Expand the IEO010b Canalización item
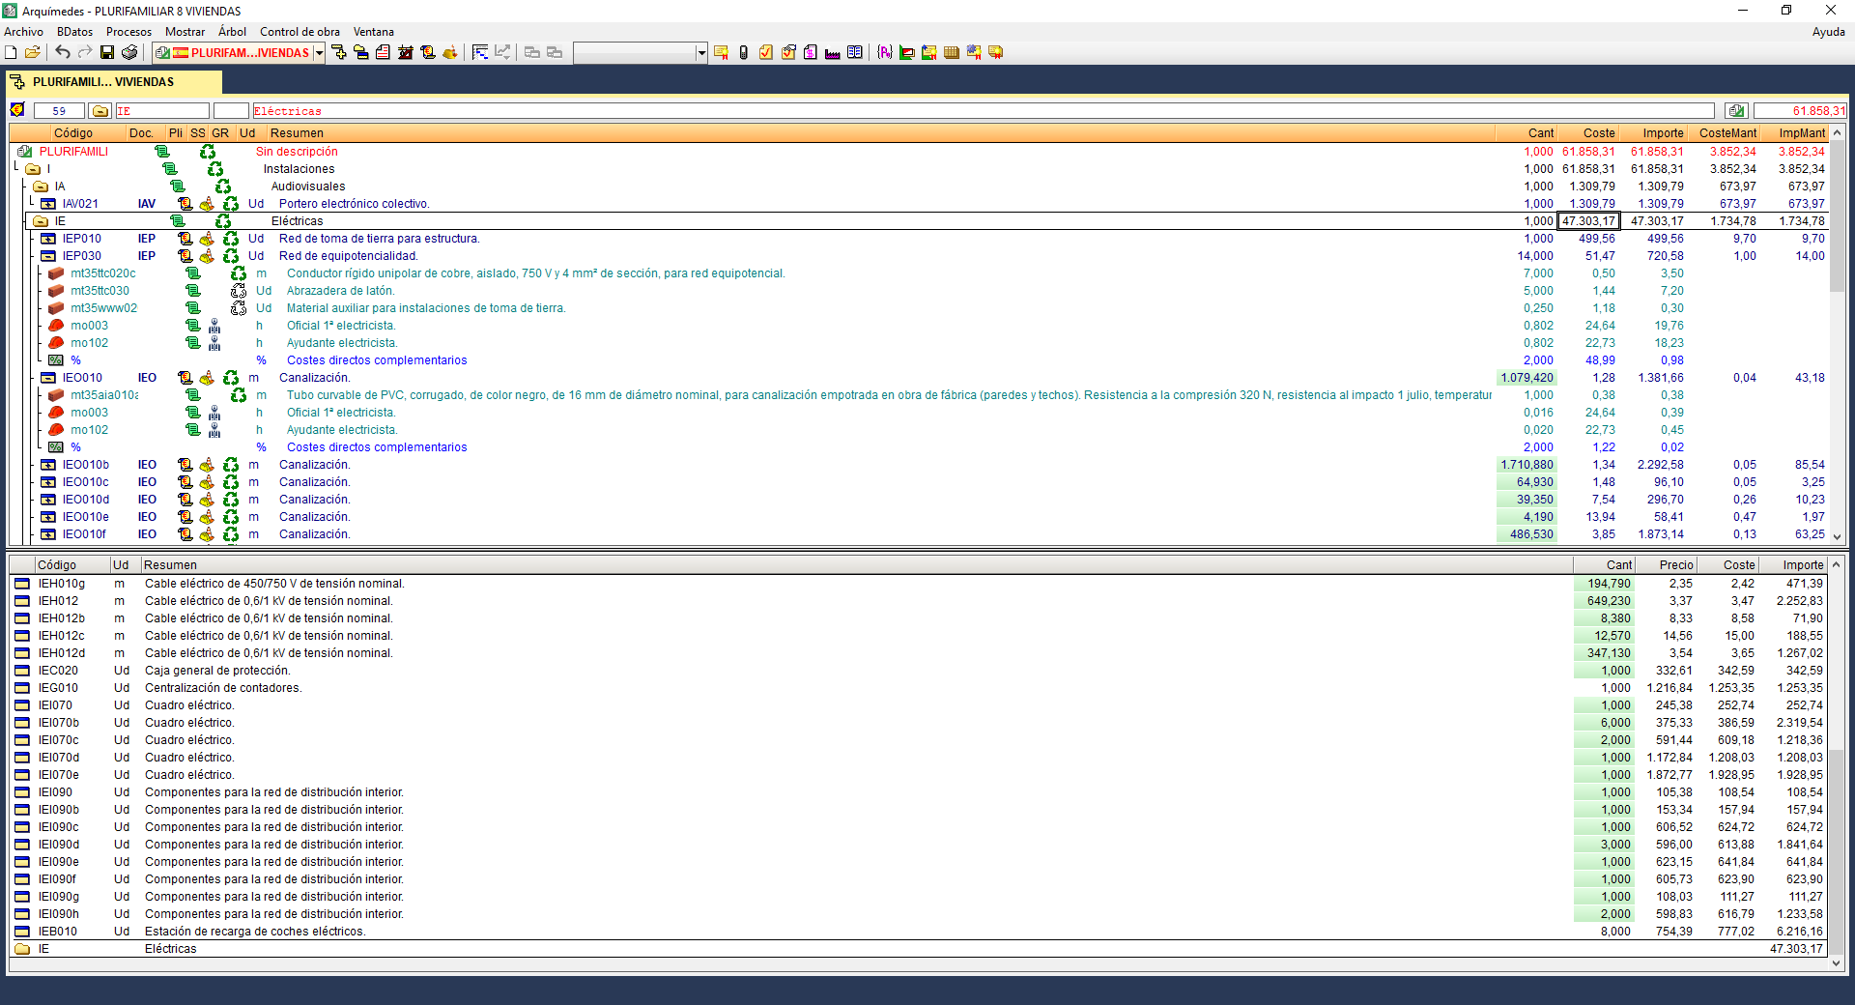The width and height of the screenshot is (1855, 1005). point(48,465)
